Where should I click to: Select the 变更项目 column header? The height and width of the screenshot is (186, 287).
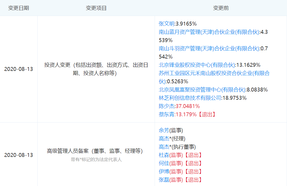pos(96,8)
